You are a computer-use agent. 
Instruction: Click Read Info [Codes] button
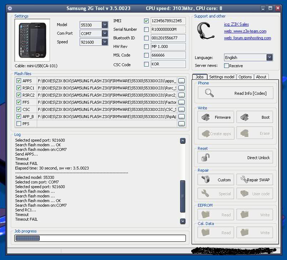tap(236, 93)
